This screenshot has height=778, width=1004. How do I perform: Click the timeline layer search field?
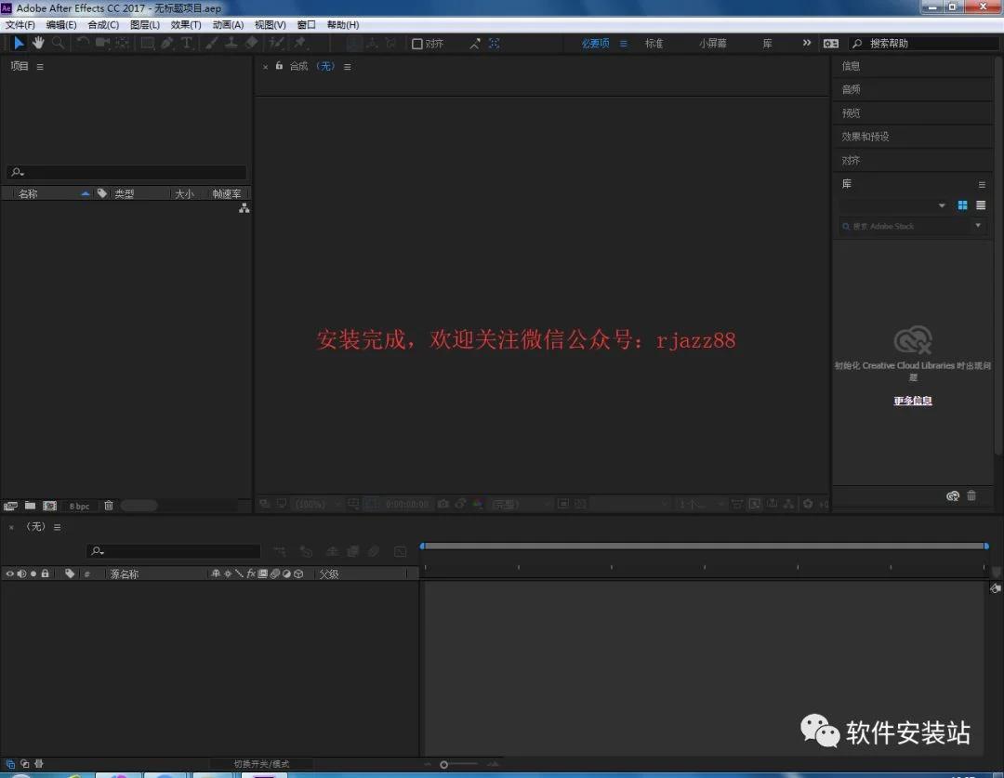(x=174, y=551)
